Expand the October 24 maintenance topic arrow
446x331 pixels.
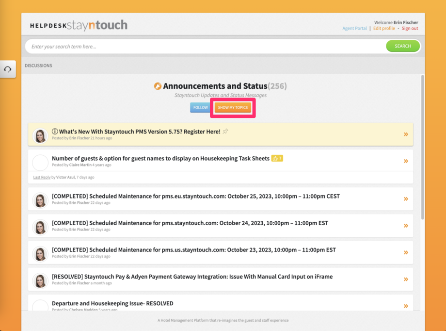406,226
